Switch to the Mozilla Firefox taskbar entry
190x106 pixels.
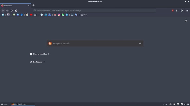[x=23, y=104]
